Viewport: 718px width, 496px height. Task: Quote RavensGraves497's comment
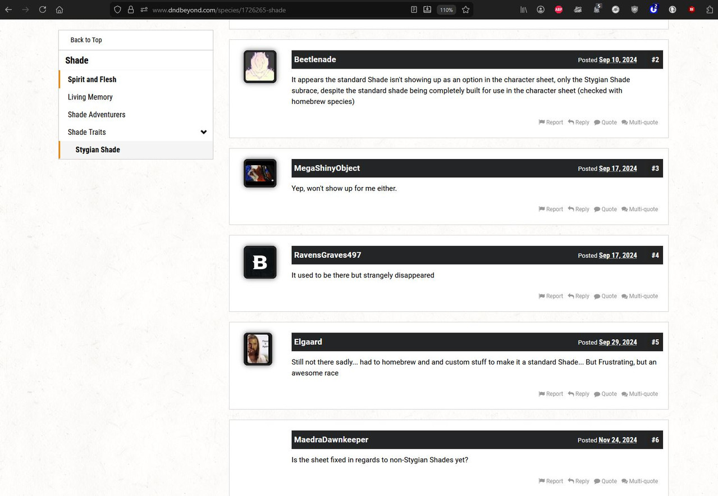coord(605,296)
